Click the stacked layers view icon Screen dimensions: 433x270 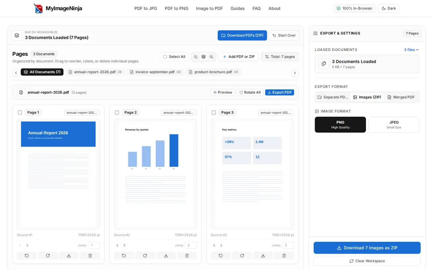[203, 57]
